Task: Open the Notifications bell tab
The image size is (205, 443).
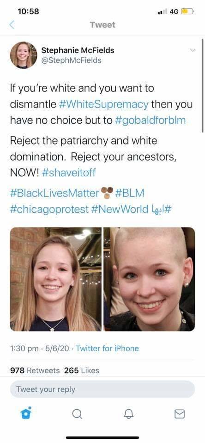Action: pyautogui.click(x=128, y=414)
